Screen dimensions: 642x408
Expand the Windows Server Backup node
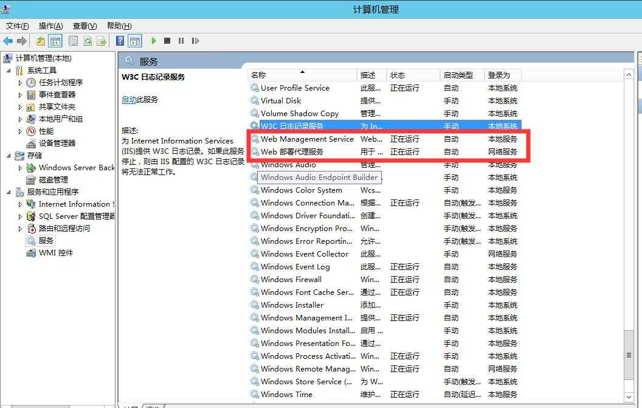(x=20, y=168)
